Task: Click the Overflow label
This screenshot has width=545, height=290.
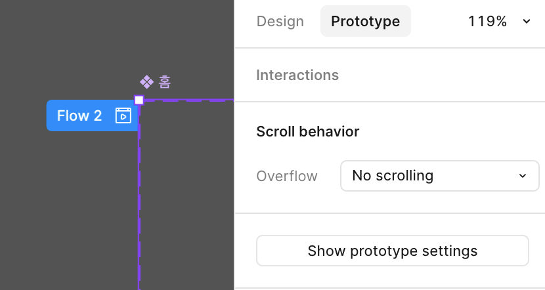Action: tap(287, 176)
